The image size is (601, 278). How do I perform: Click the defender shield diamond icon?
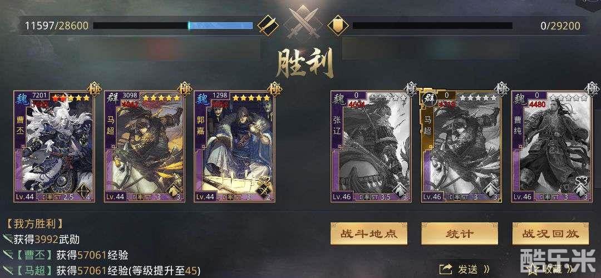[x=338, y=26]
